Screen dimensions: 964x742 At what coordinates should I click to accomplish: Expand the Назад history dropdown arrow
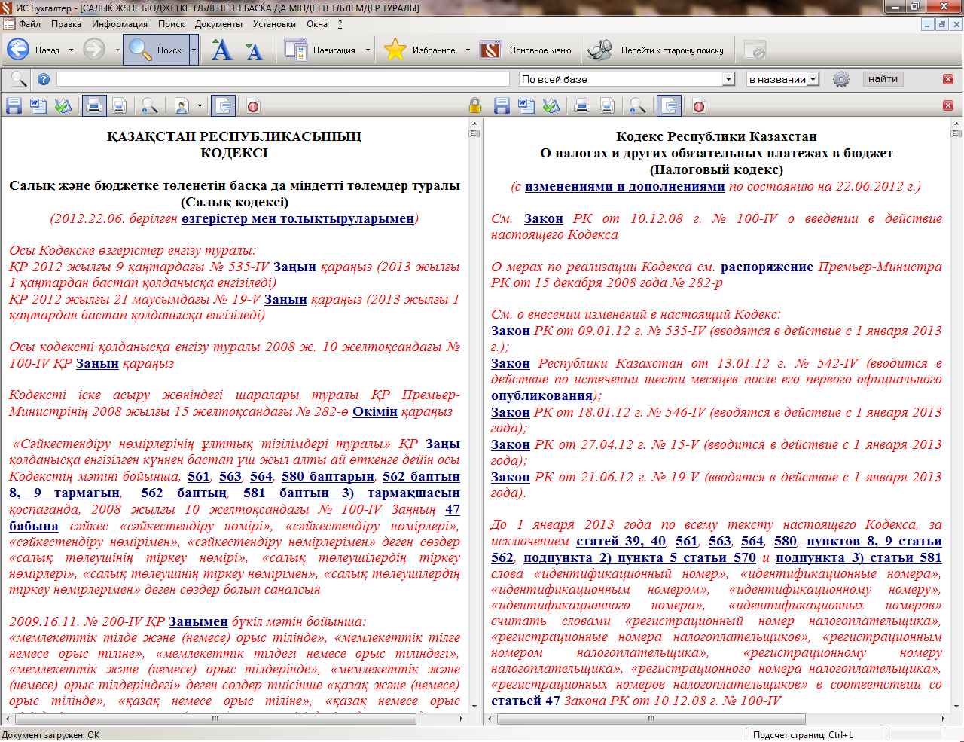(x=72, y=50)
